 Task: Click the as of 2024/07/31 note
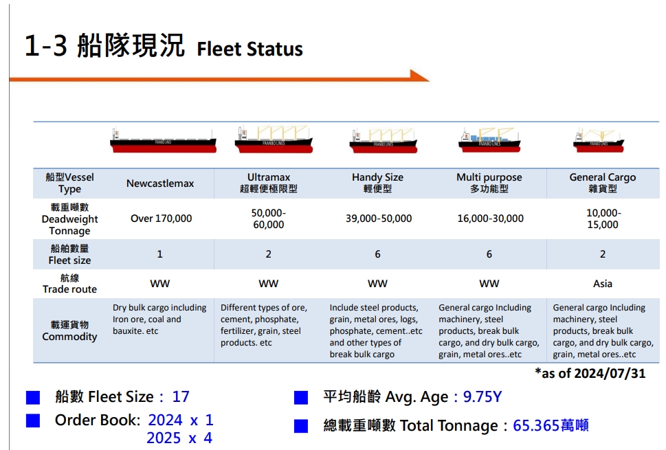point(590,374)
